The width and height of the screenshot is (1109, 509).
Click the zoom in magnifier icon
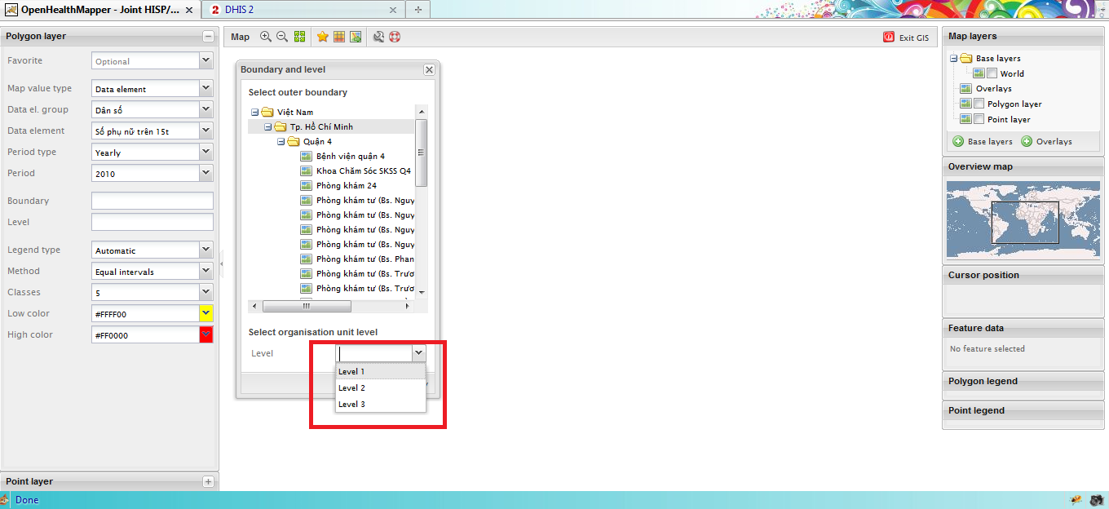265,37
